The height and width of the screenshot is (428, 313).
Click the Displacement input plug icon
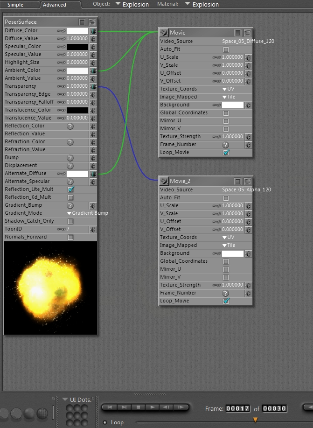tap(93, 166)
